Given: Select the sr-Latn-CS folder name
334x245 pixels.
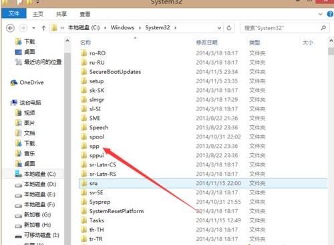Looking at the screenshot, I should (103, 164).
